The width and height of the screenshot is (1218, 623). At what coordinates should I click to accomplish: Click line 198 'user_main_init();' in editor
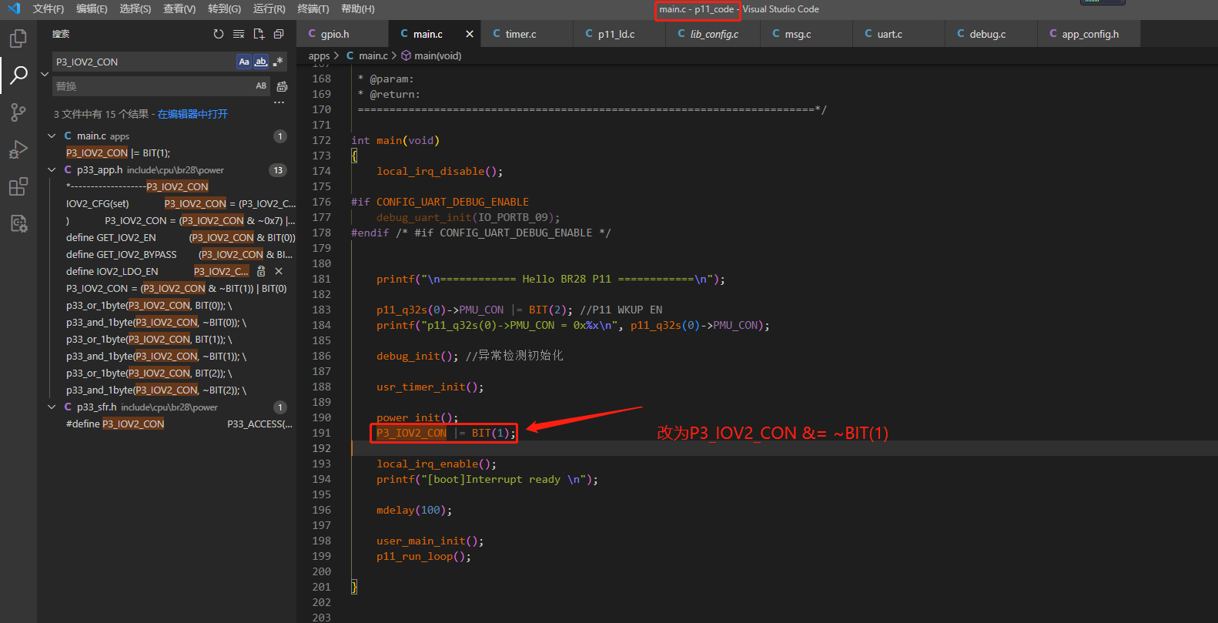click(x=430, y=541)
